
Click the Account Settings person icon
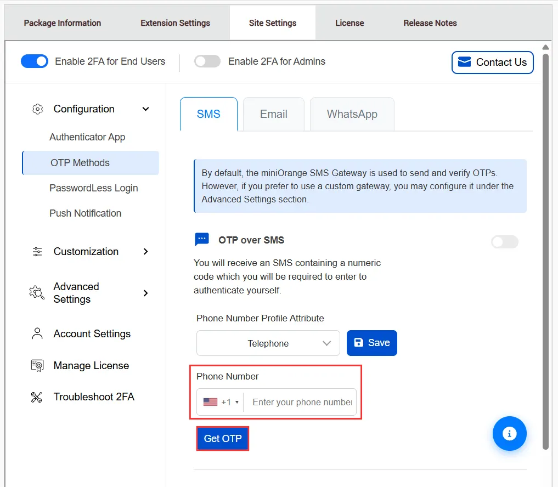(37, 333)
